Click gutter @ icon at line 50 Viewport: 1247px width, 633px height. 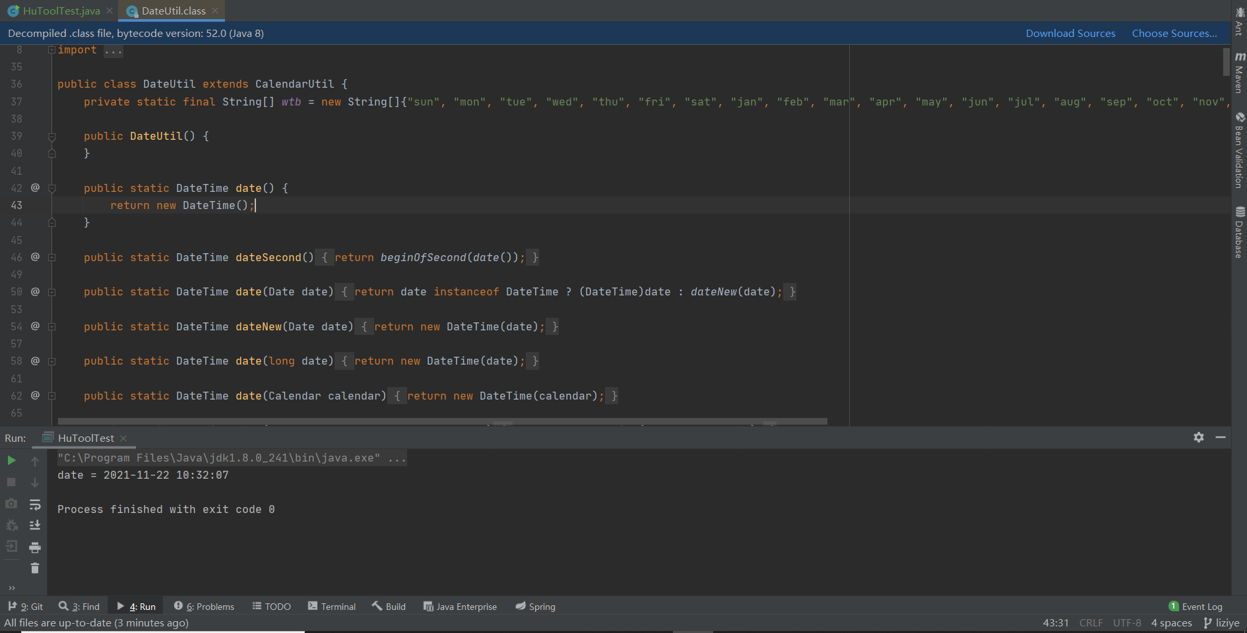(35, 291)
